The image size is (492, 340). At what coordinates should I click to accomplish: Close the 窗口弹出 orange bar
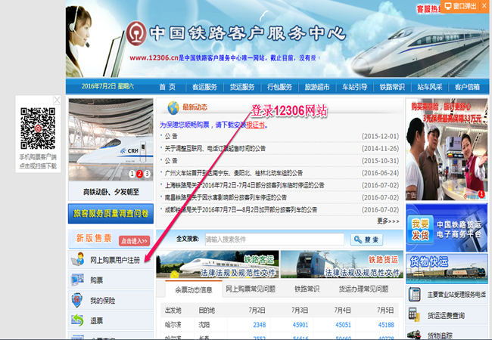[484, 6]
